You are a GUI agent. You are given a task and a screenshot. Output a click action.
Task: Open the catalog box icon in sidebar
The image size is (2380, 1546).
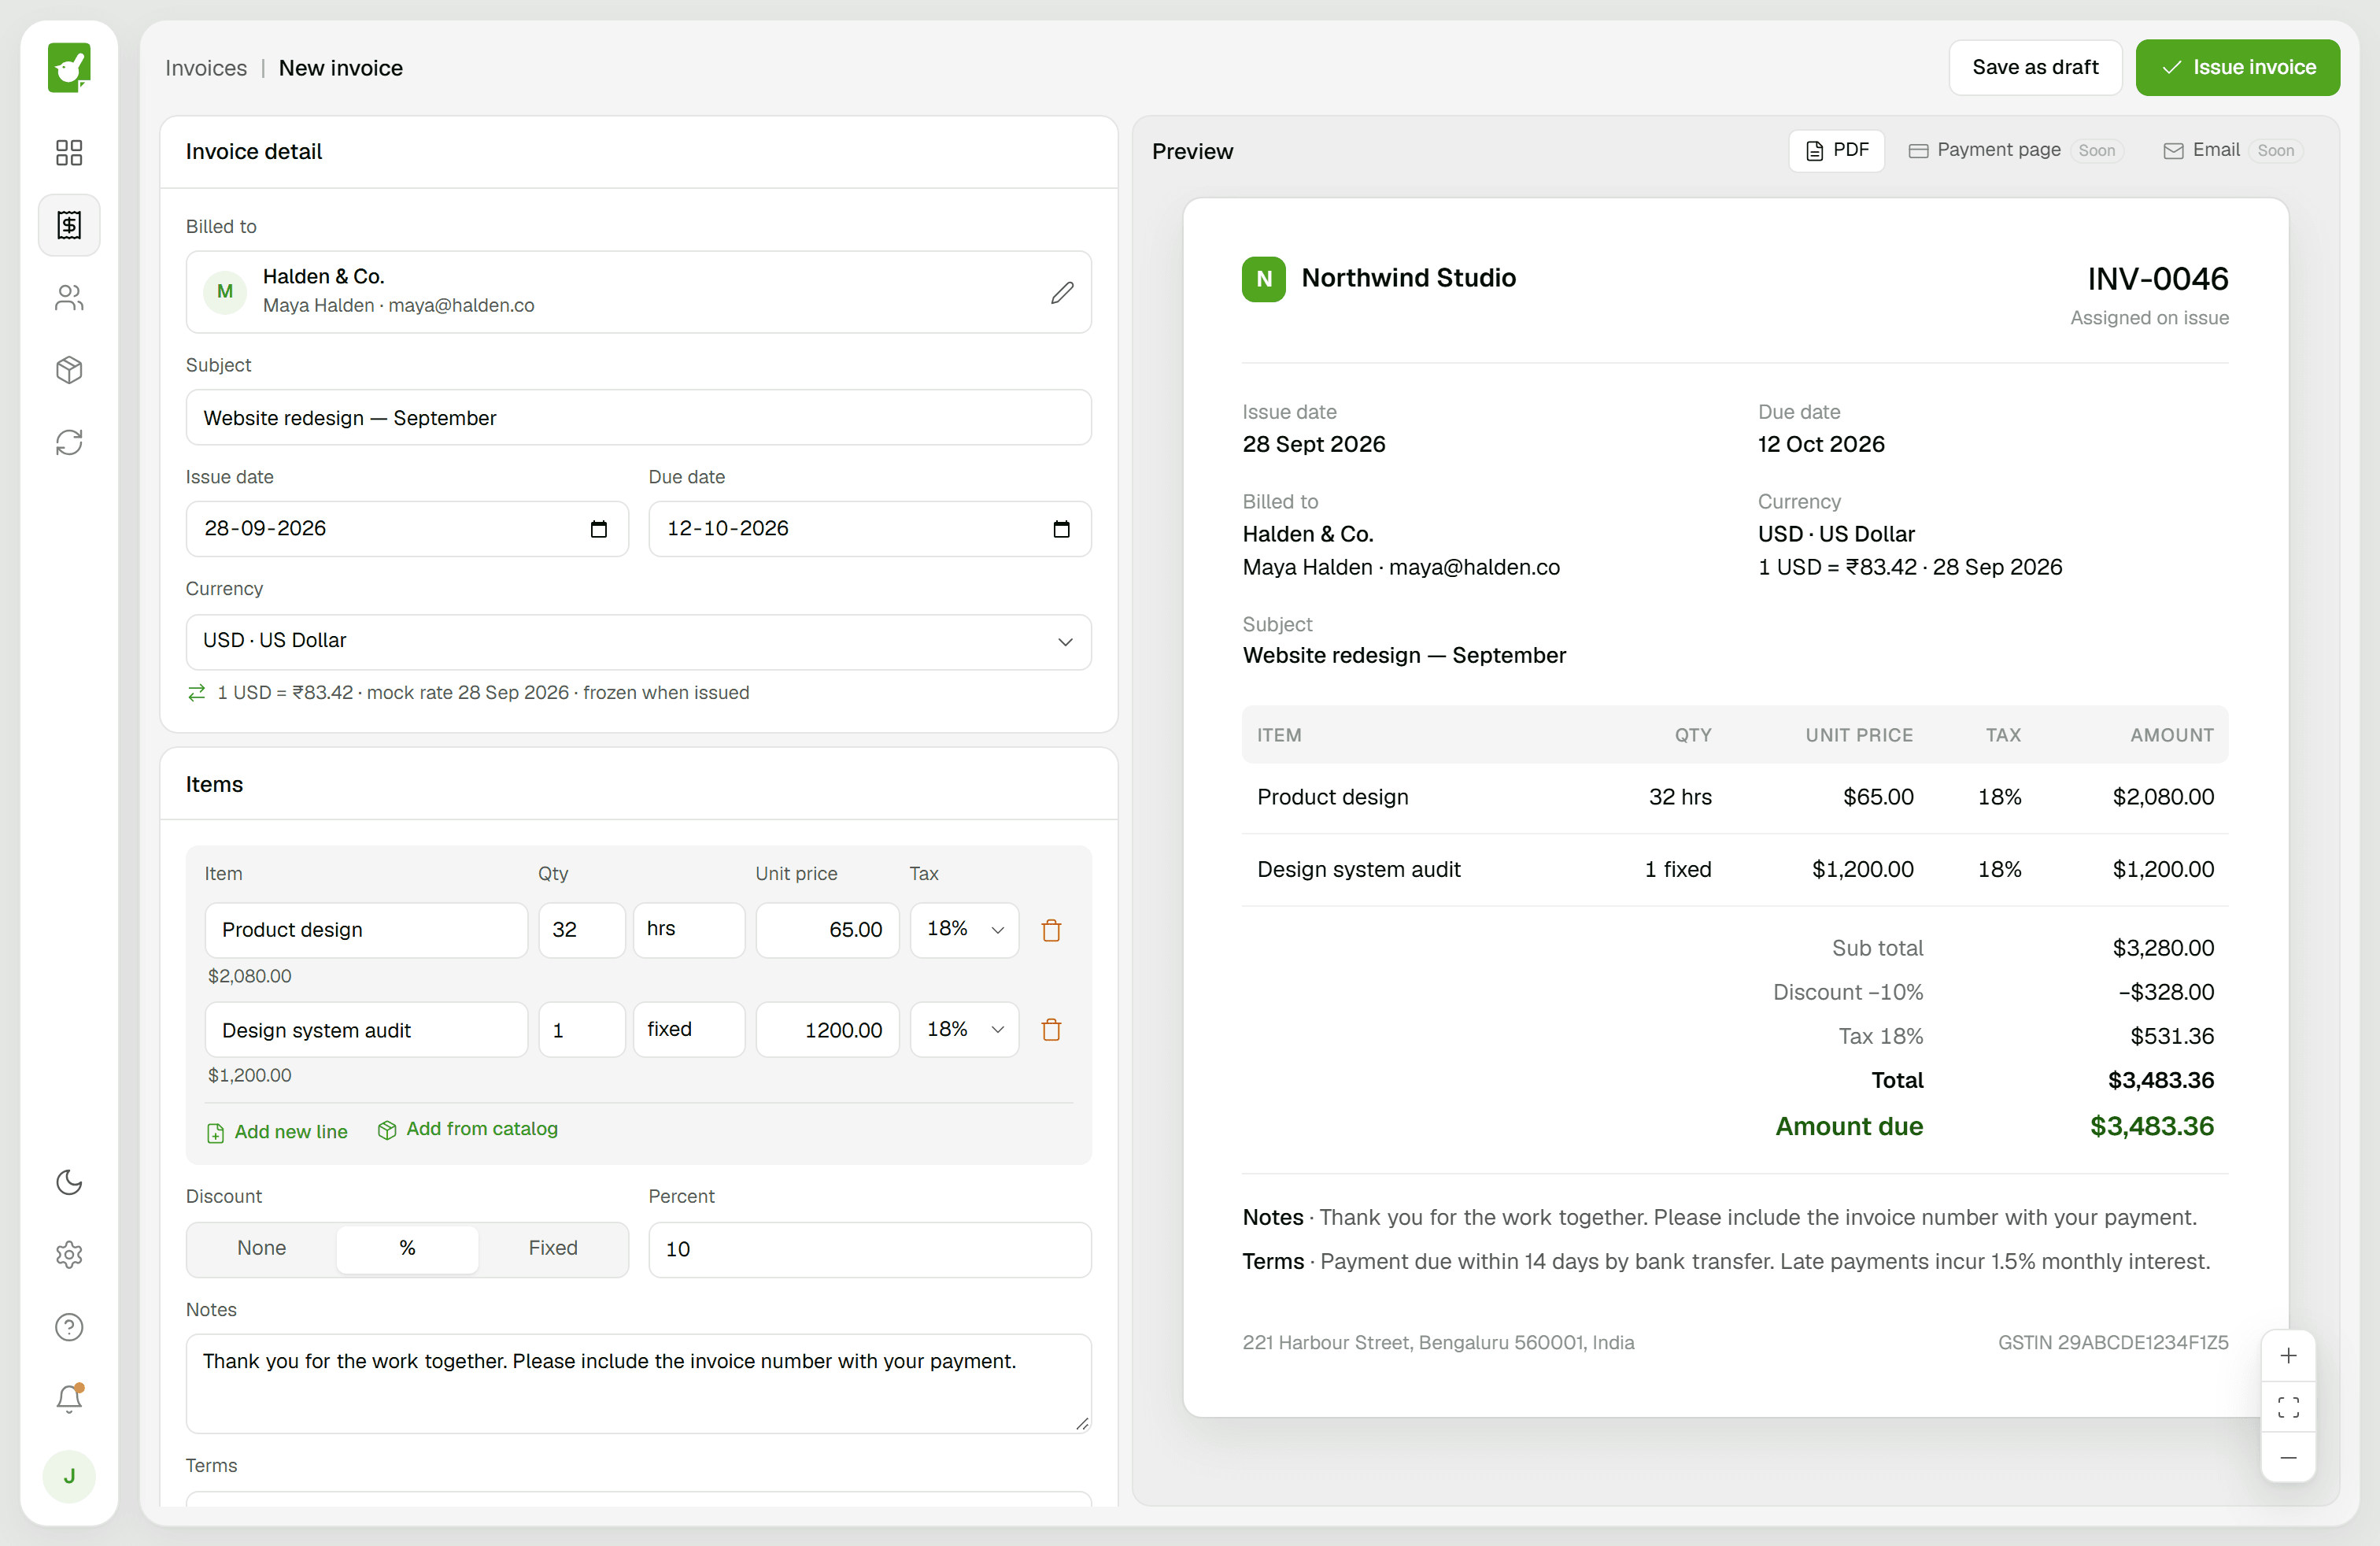(69, 370)
